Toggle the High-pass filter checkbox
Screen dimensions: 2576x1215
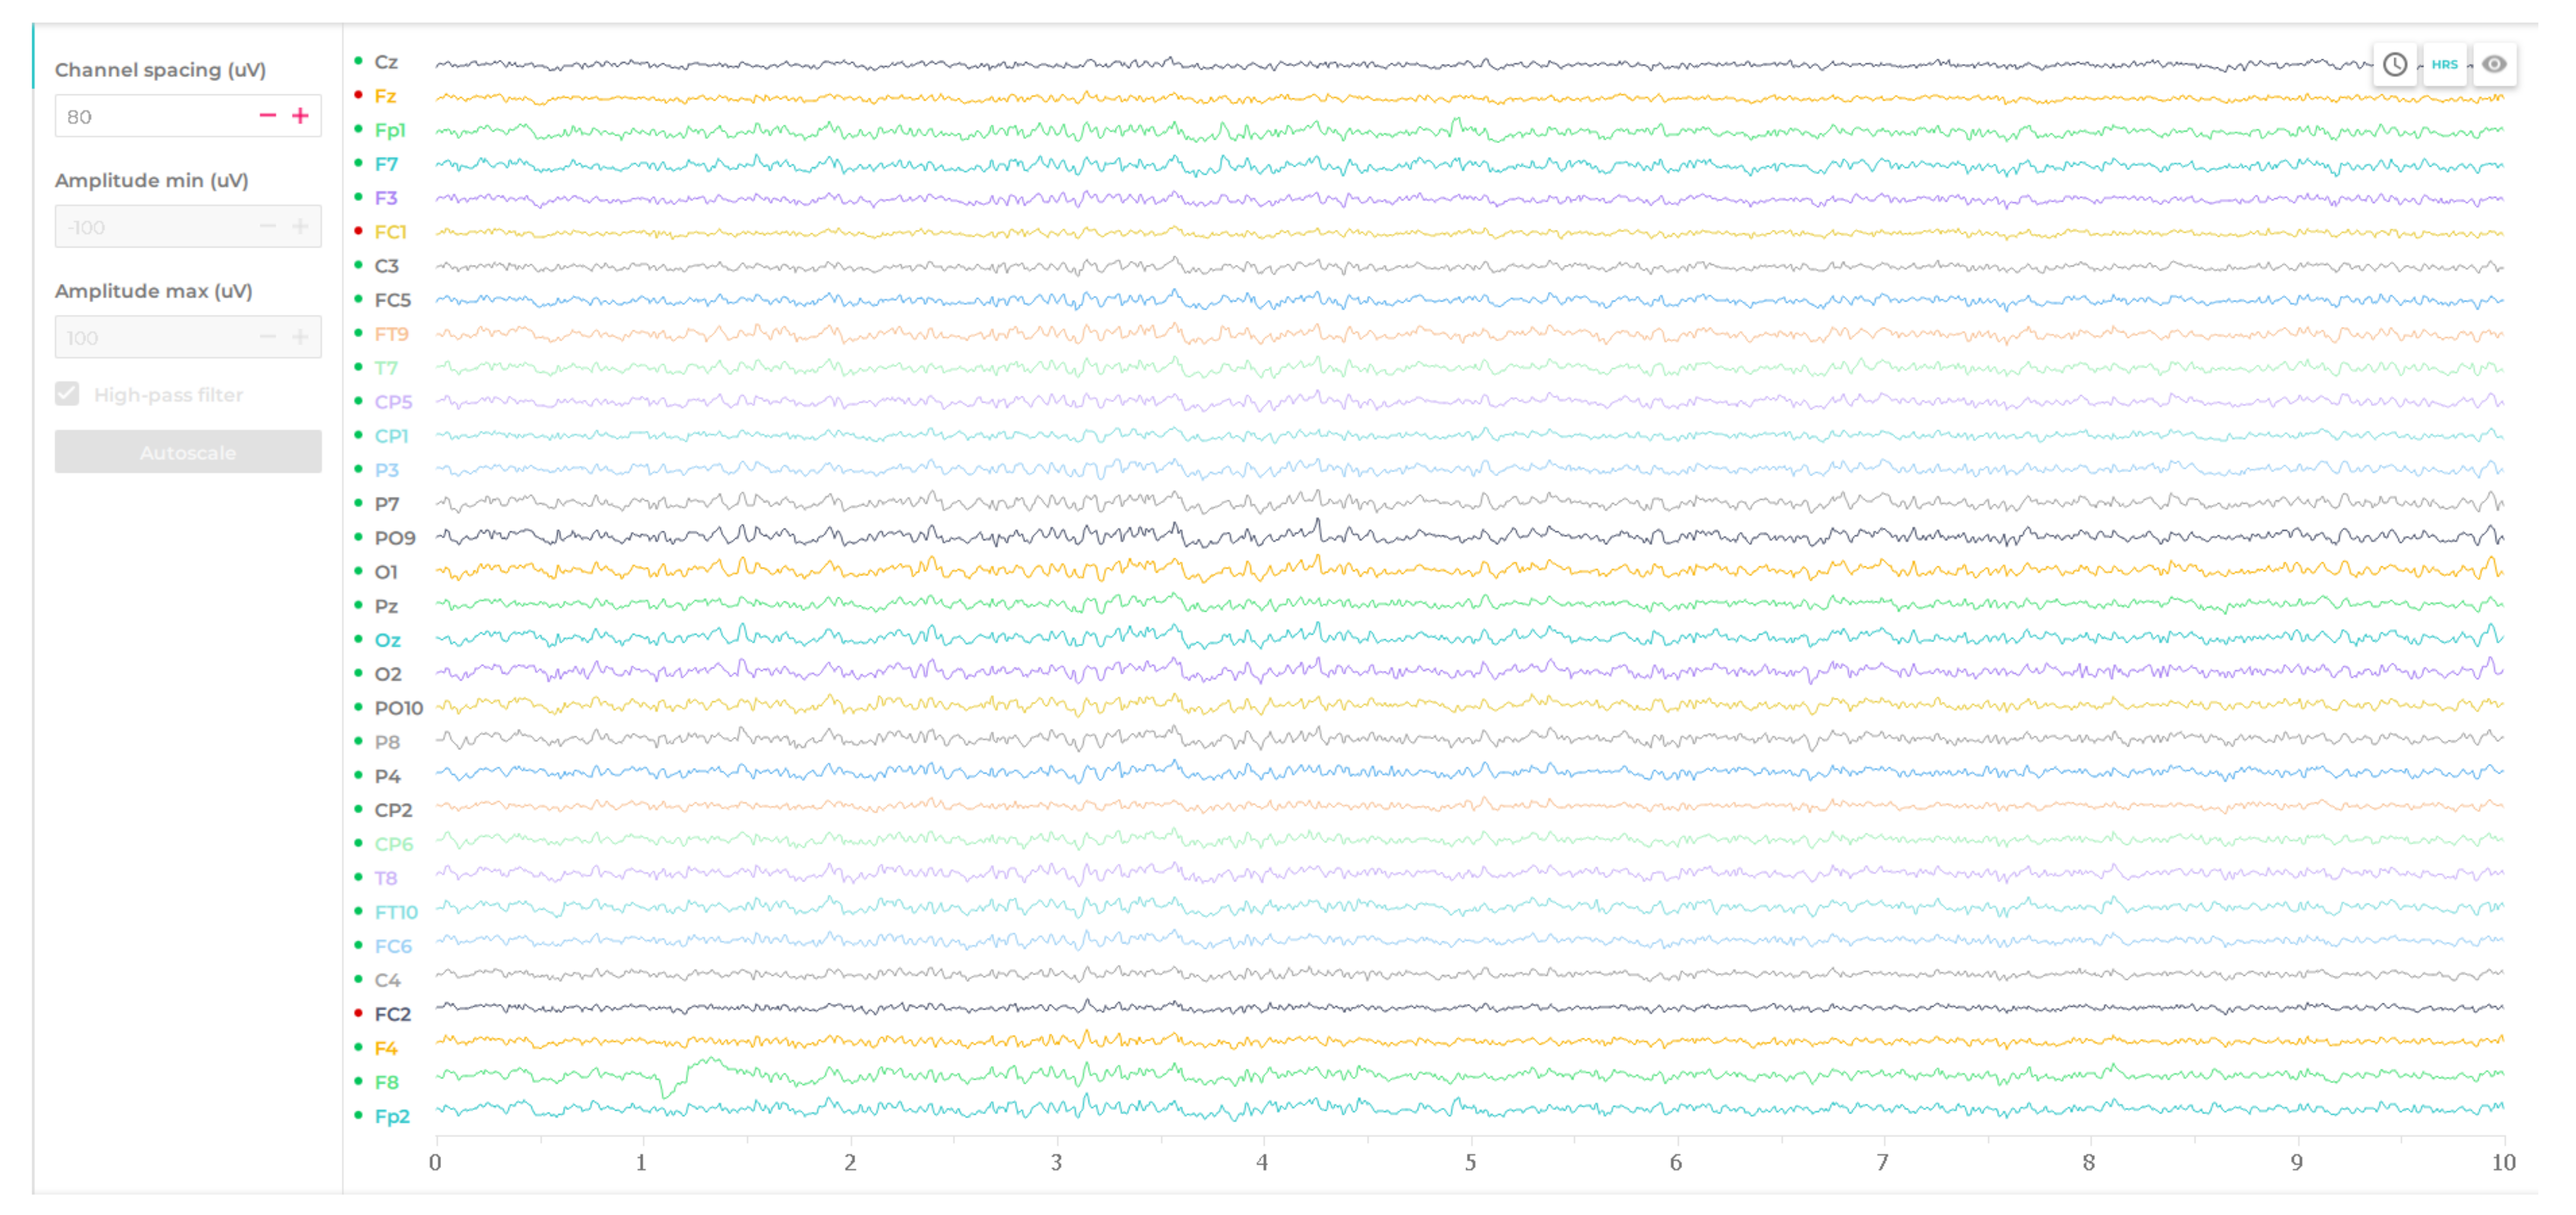(67, 394)
